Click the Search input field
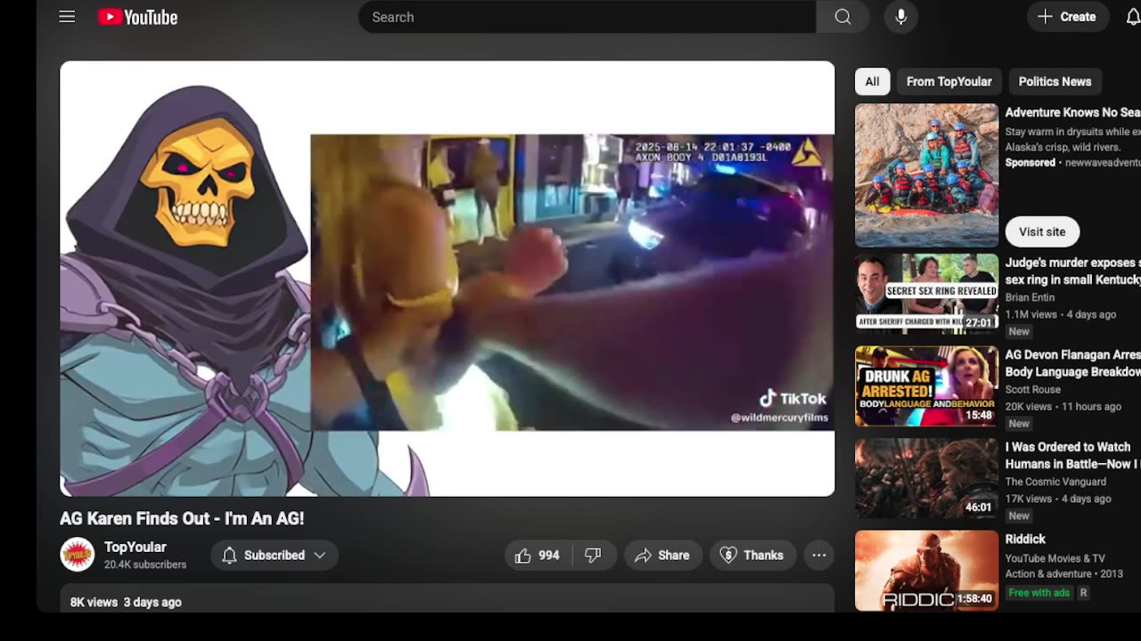The width and height of the screenshot is (1141, 641). (x=587, y=17)
